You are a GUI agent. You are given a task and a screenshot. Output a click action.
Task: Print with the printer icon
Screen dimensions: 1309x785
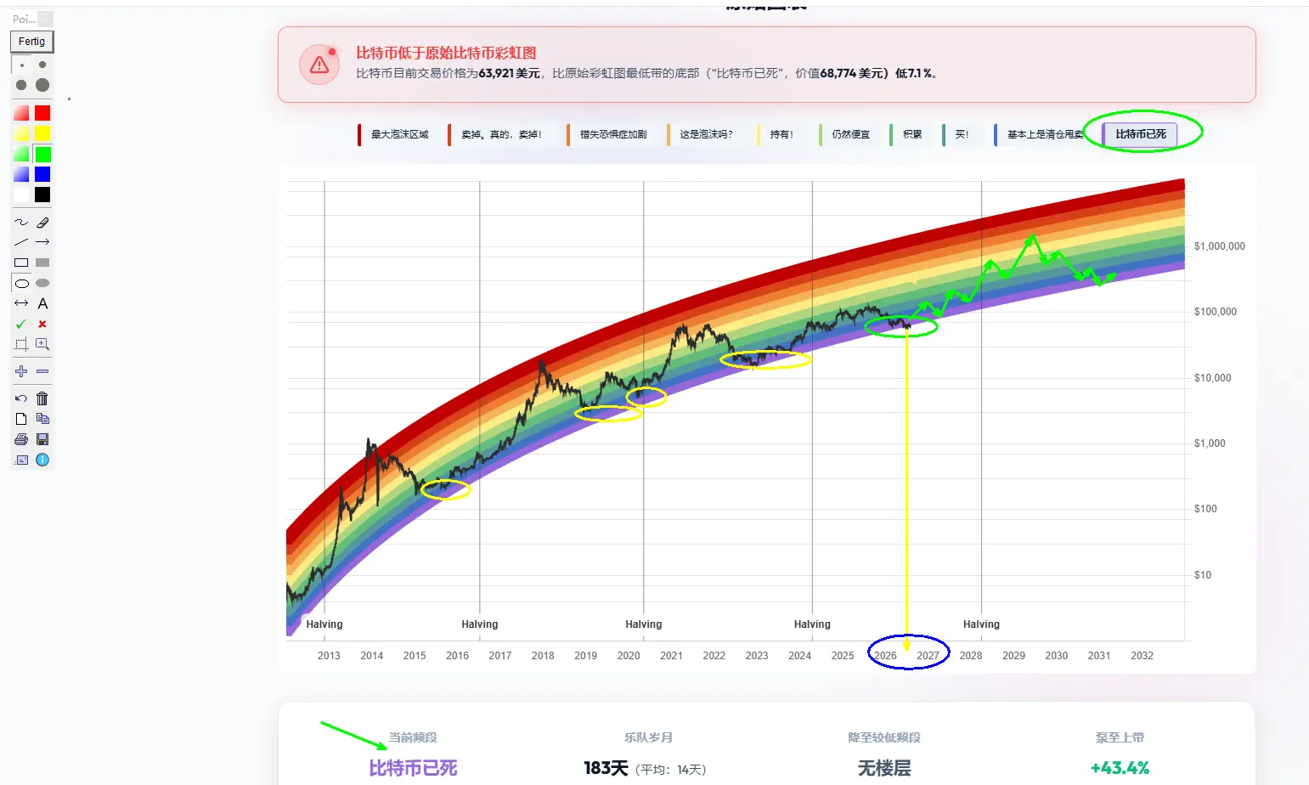tap(21, 439)
